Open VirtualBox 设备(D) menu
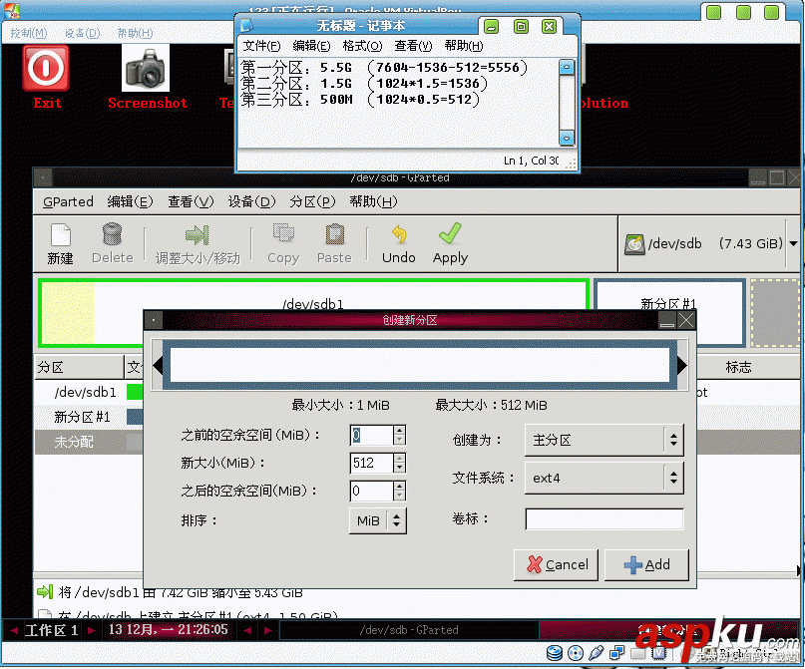This screenshot has height=669, width=805. point(82,33)
